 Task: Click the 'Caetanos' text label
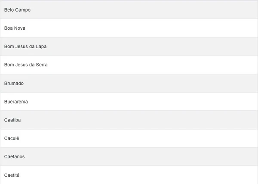(x=14, y=156)
